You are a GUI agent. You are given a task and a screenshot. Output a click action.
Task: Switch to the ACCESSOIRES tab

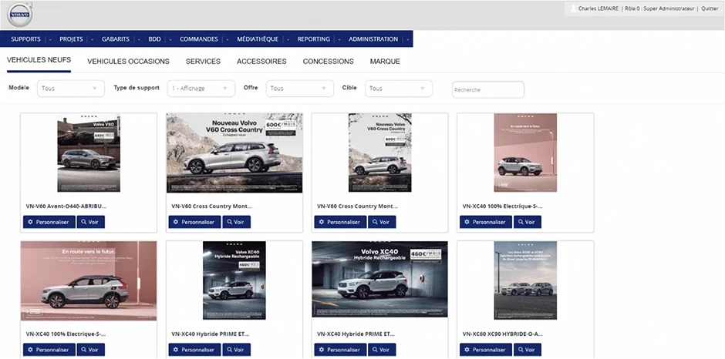point(261,62)
